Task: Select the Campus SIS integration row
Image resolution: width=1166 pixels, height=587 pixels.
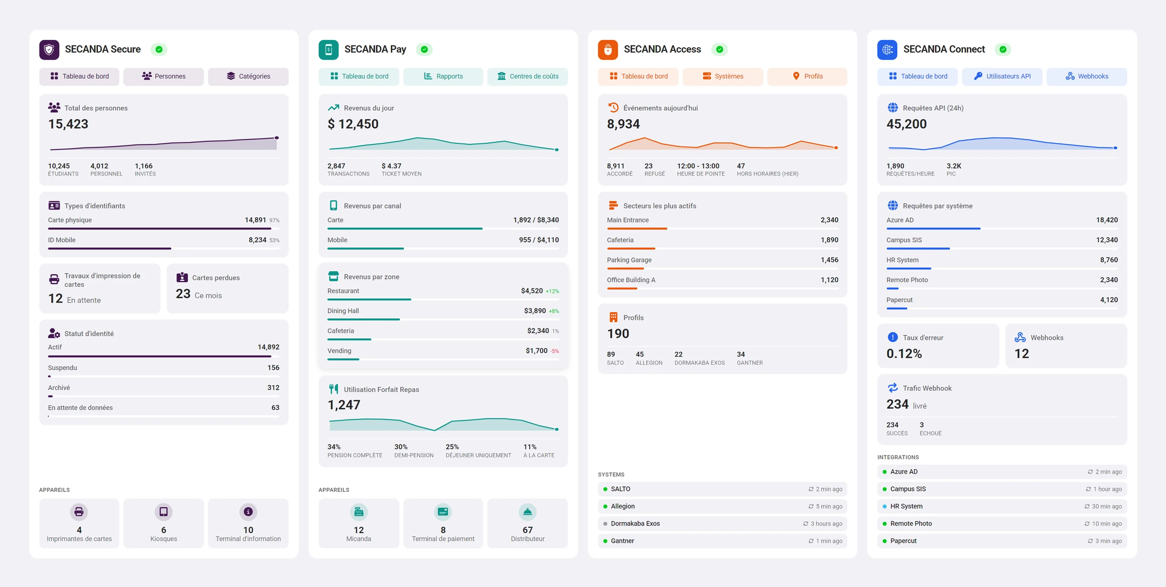Action: [1002, 489]
